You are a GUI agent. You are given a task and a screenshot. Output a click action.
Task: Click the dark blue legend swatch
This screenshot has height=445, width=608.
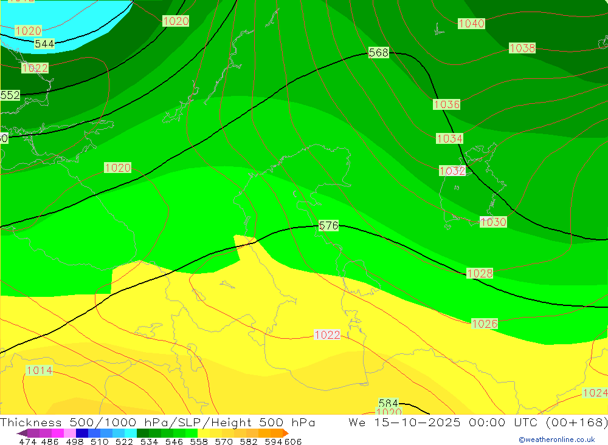82,433
